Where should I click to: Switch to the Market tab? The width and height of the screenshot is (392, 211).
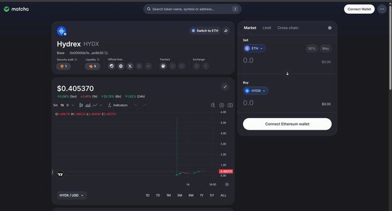pos(250,28)
